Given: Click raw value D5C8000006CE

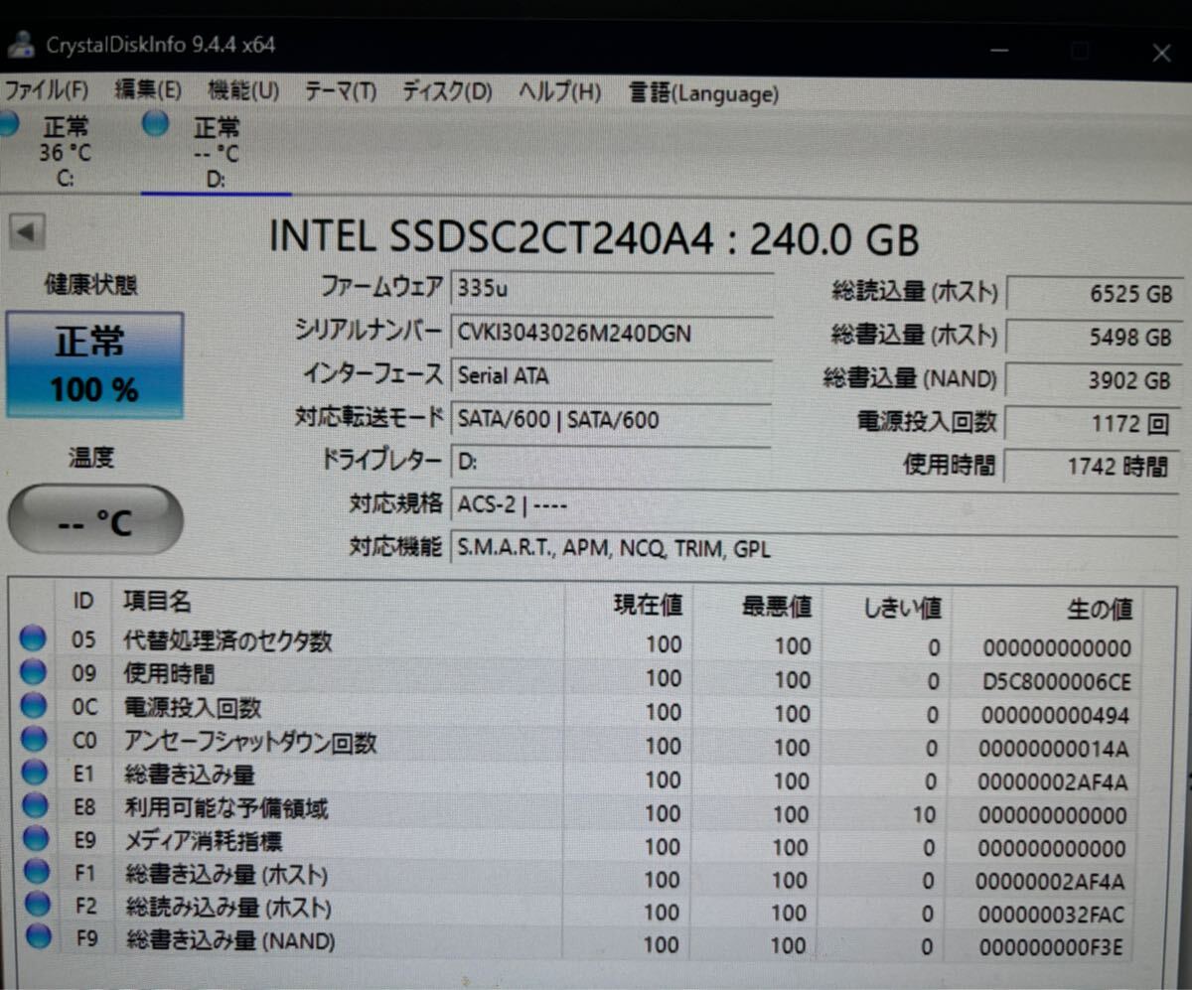Looking at the screenshot, I should click(1057, 682).
